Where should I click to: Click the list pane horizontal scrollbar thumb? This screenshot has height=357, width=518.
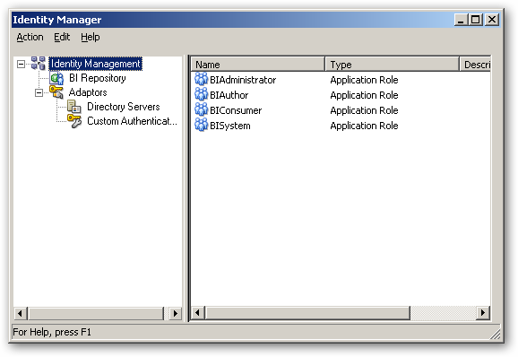pyautogui.click(x=307, y=313)
